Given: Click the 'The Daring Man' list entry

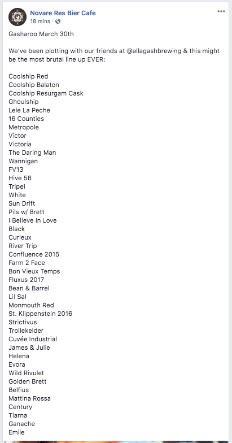Looking at the screenshot, I should [x=32, y=153].
